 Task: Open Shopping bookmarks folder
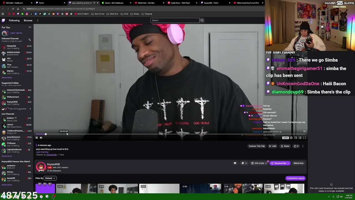[147, 14]
